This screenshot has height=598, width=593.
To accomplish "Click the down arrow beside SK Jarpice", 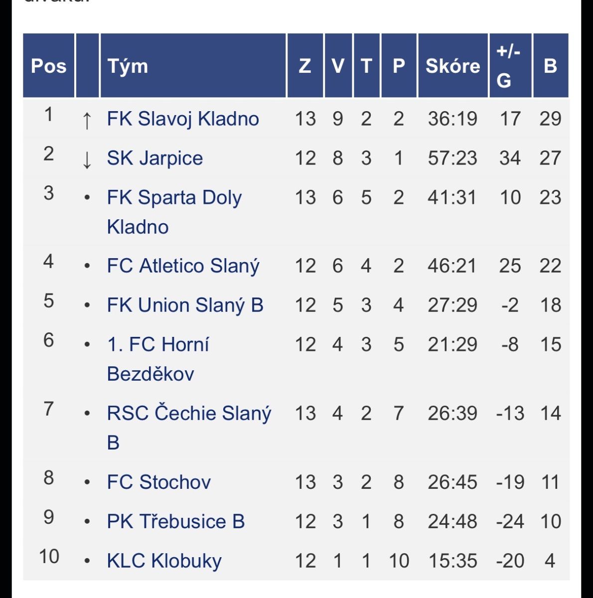I will click(87, 159).
